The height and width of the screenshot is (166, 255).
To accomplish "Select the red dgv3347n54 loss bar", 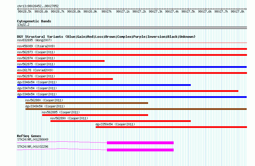I will (x=128, y=91).
